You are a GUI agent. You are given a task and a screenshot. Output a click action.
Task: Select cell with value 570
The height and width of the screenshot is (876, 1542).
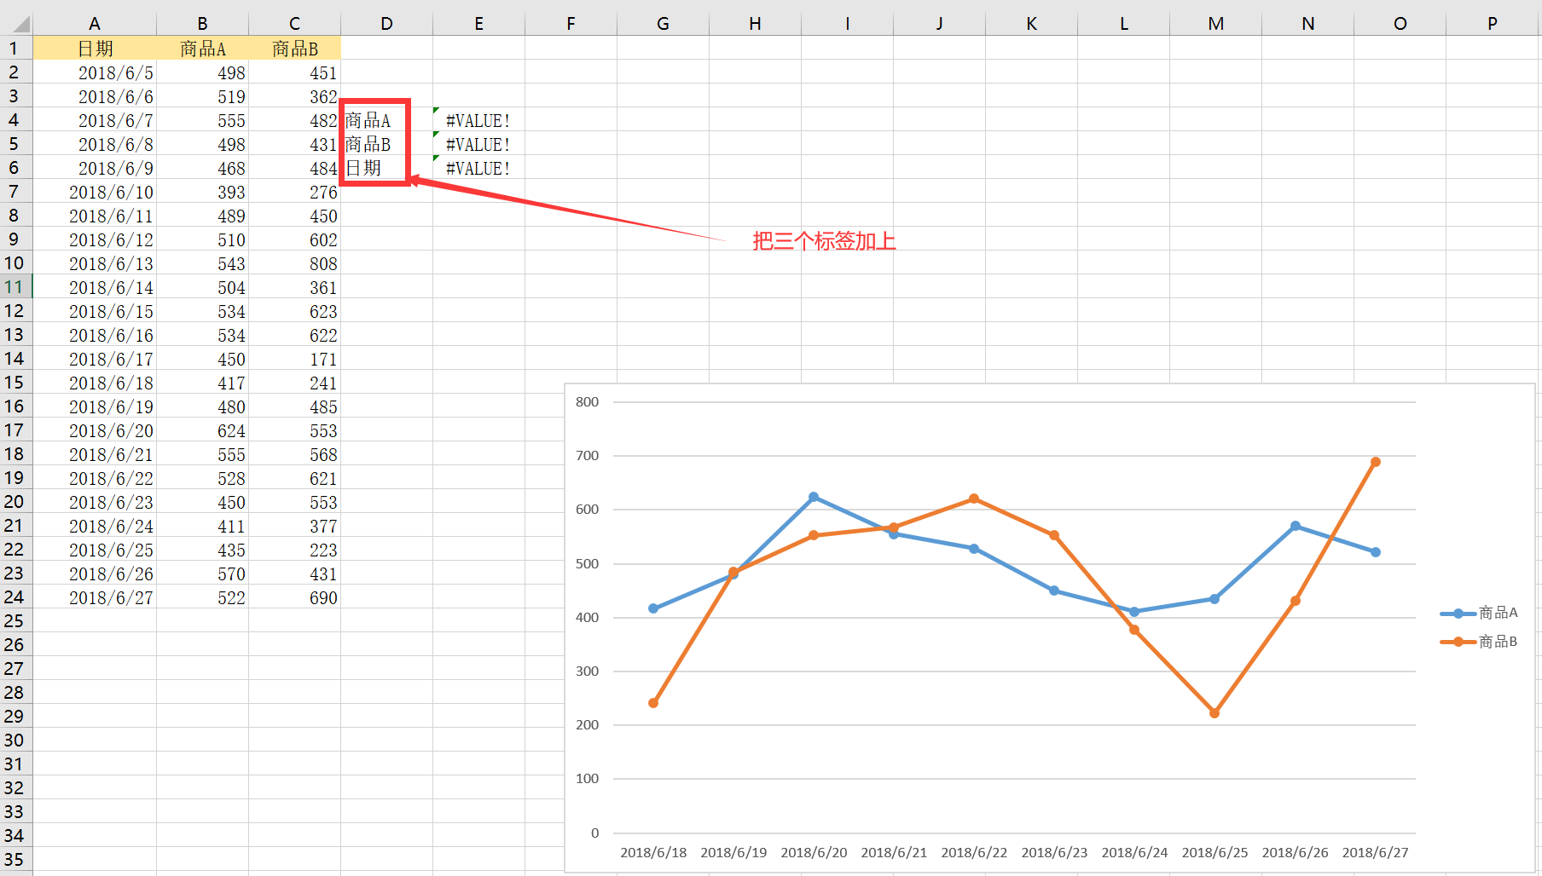202,573
